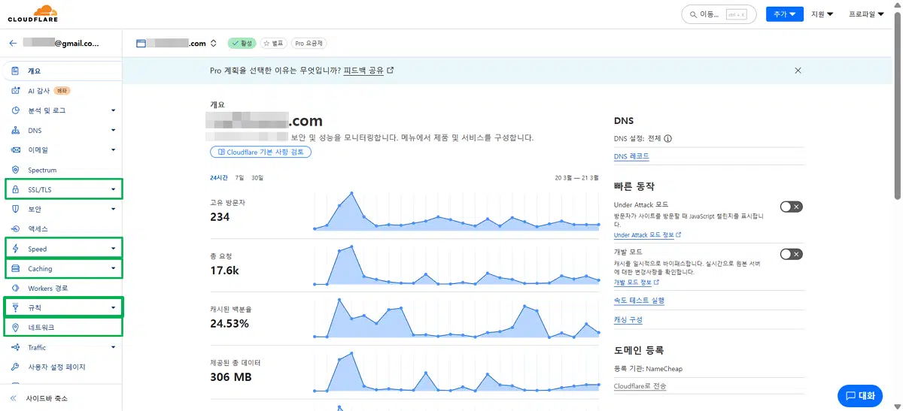Select the 7일 time range tab
Screen dimensions: 903x411
[x=239, y=178]
